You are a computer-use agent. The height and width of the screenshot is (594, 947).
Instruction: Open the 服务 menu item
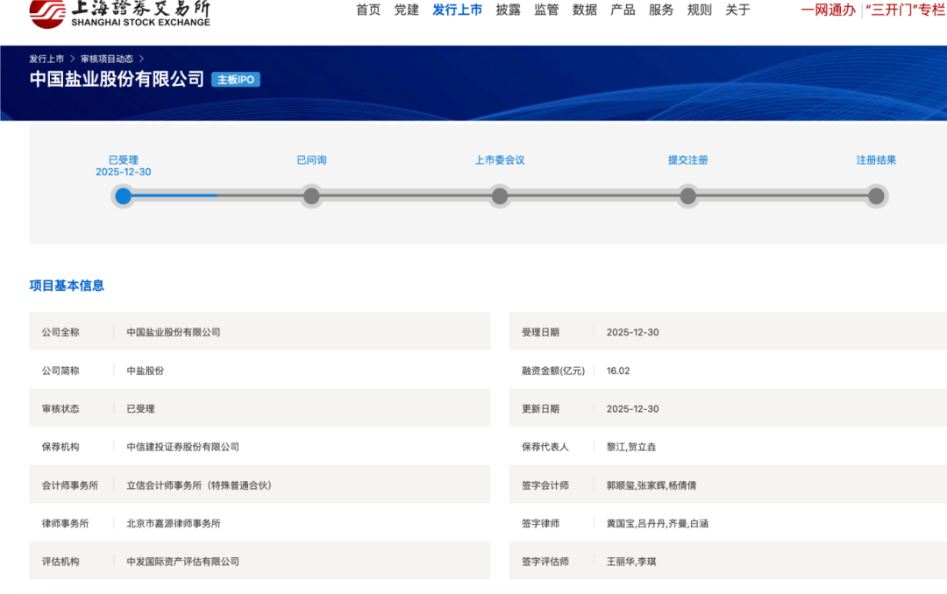(x=661, y=10)
